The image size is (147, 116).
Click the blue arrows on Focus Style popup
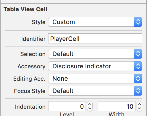[x=138, y=91]
